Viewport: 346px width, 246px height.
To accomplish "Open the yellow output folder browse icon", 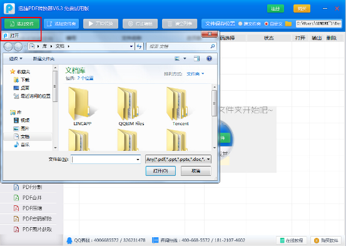I will pyautogui.click(x=288, y=24).
